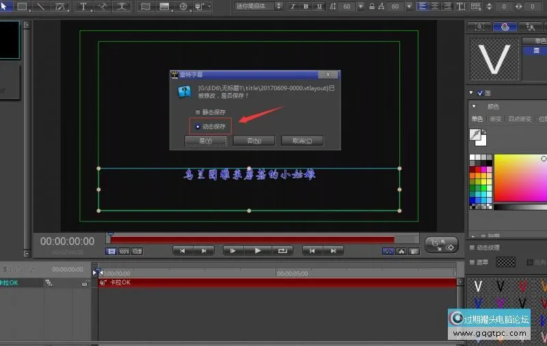The image size is (547, 346).
Task: Select 静态保存 radio option
Action: [198, 112]
